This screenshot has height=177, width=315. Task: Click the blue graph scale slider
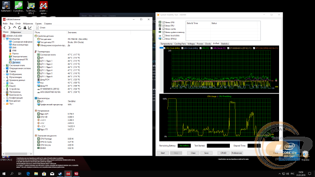[161, 48]
